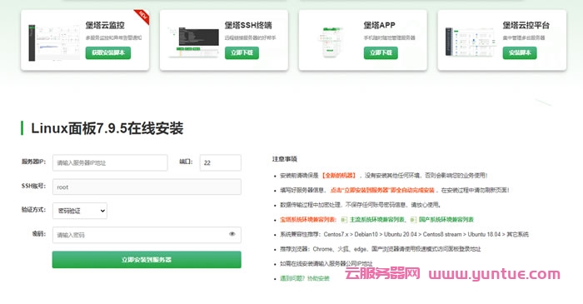Click the 系统兼容性推荐 line
Viewport: 583px width, 304px height.
click(404, 234)
